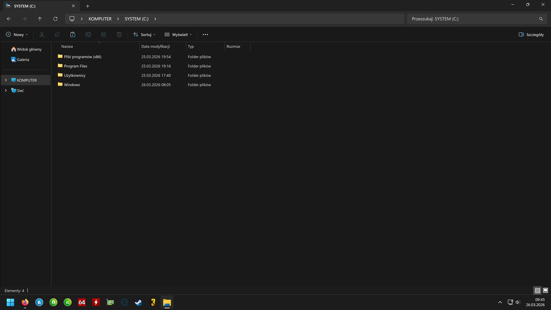Click the Rename icon in toolbar

(88, 34)
